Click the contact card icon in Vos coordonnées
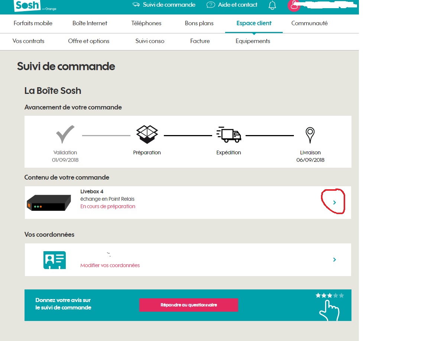The width and height of the screenshot is (428, 341). (54, 260)
